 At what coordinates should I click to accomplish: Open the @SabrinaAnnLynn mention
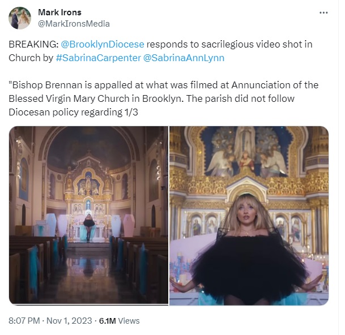tap(184, 58)
